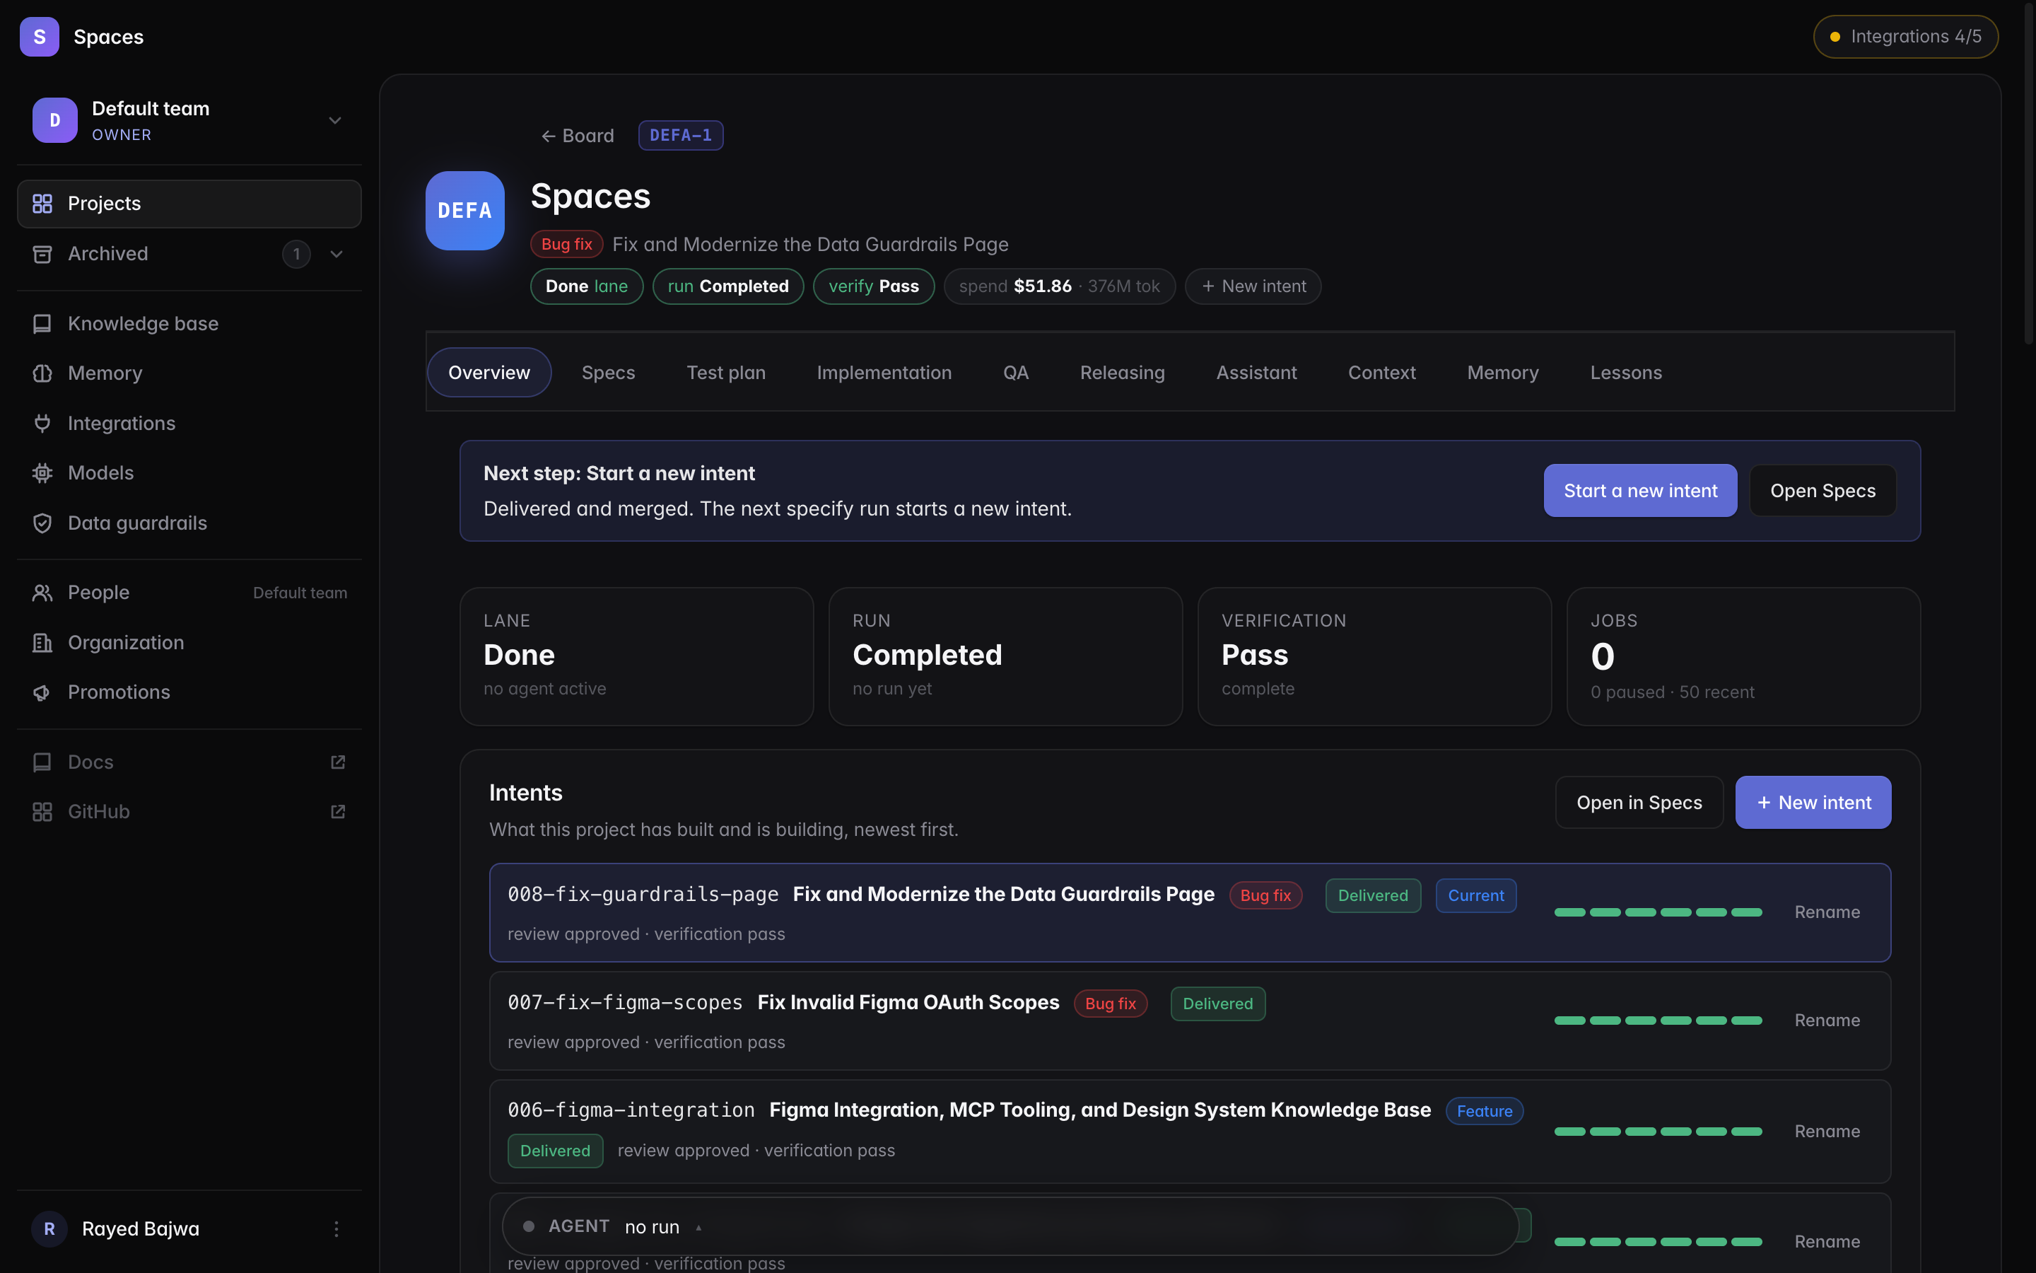Click the Organization building icon
The image size is (2036, 1273).
(x=42, y=642)
